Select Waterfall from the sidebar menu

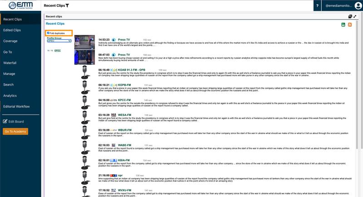coord(10,63)
